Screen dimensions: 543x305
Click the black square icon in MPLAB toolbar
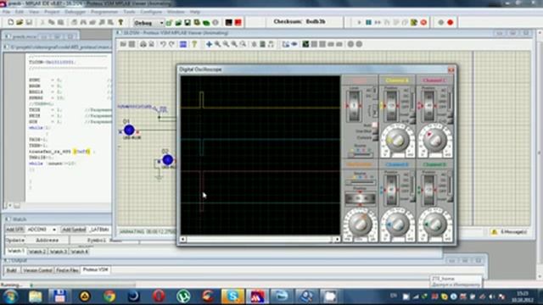(x=228, y=23)
